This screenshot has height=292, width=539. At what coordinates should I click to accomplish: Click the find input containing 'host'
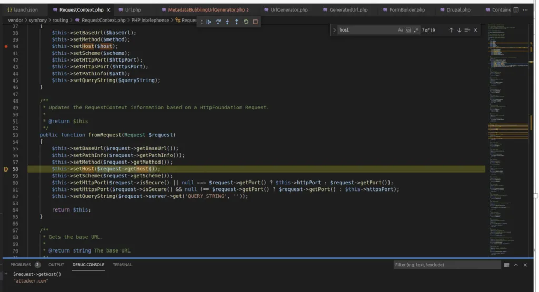pos(366,30)
